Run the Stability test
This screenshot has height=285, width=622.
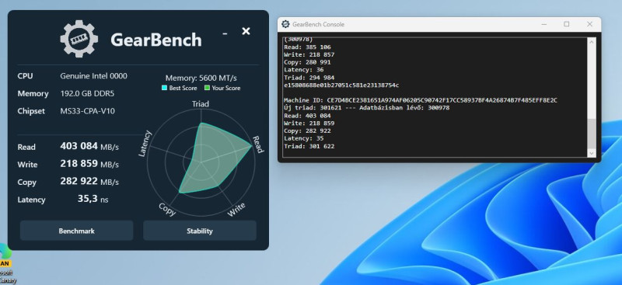pos(200,231)
